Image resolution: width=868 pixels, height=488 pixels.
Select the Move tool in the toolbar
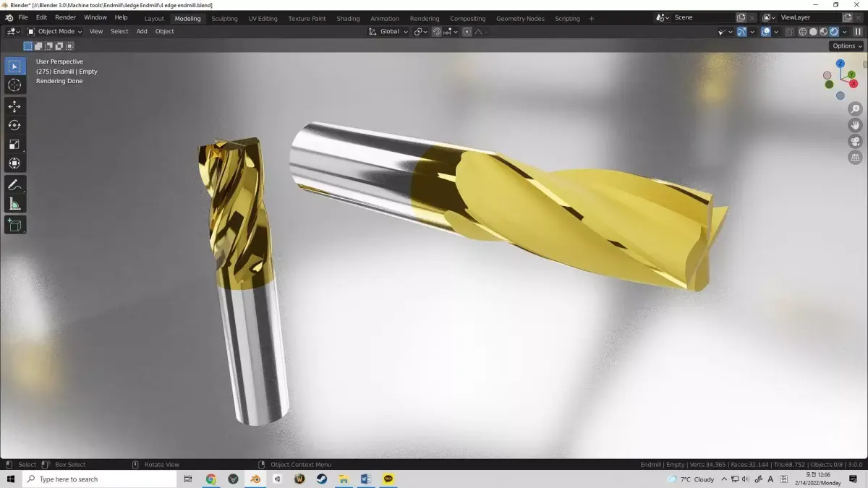coord(14,106)
